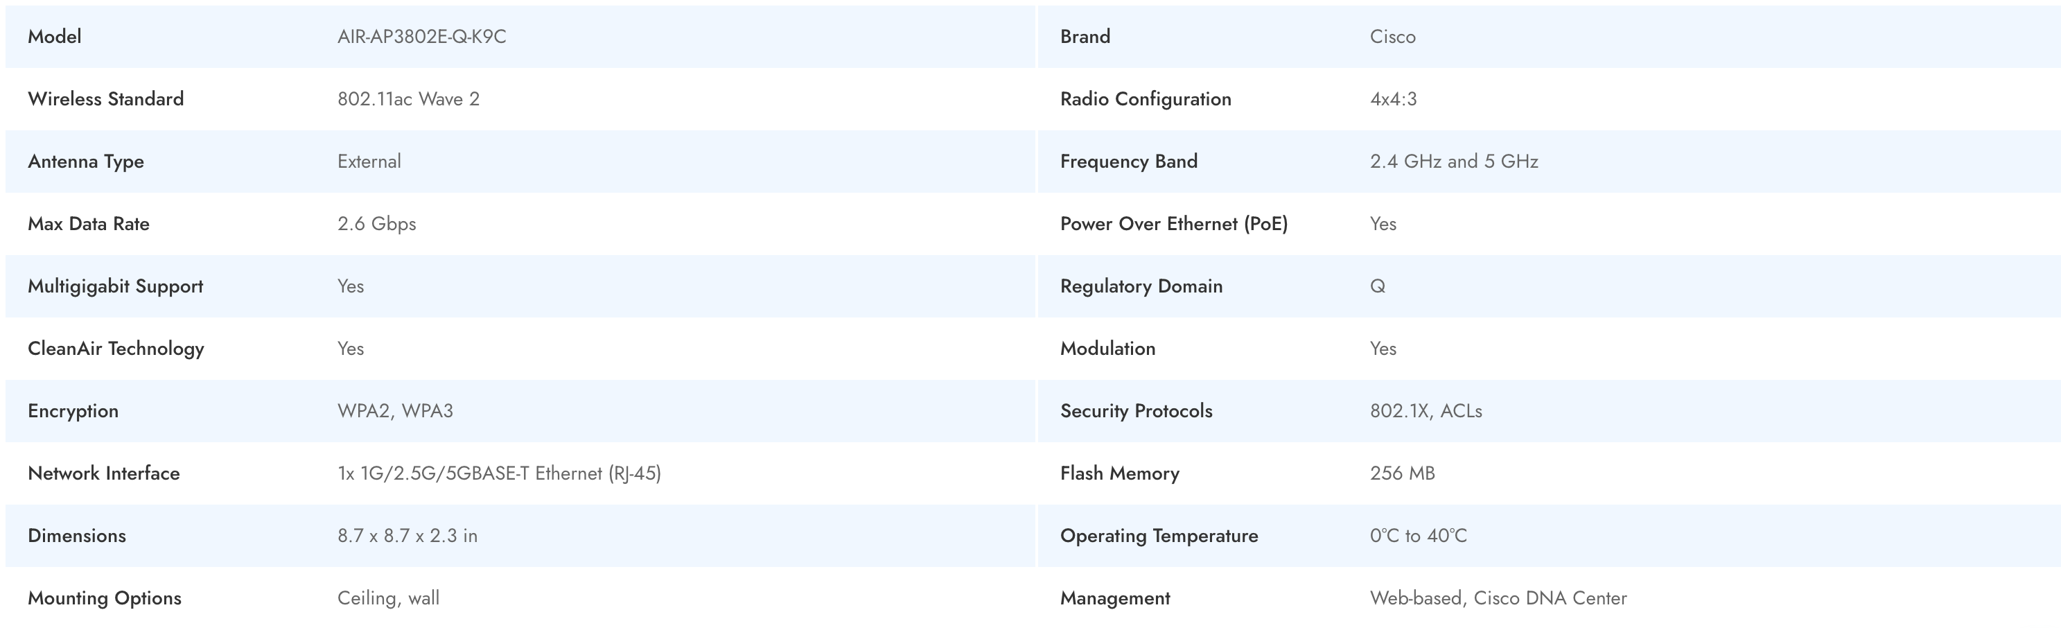The width and height of the screenshot is (2061, 628).
Task: Click the Wireless Standard label
Action: 105,99
